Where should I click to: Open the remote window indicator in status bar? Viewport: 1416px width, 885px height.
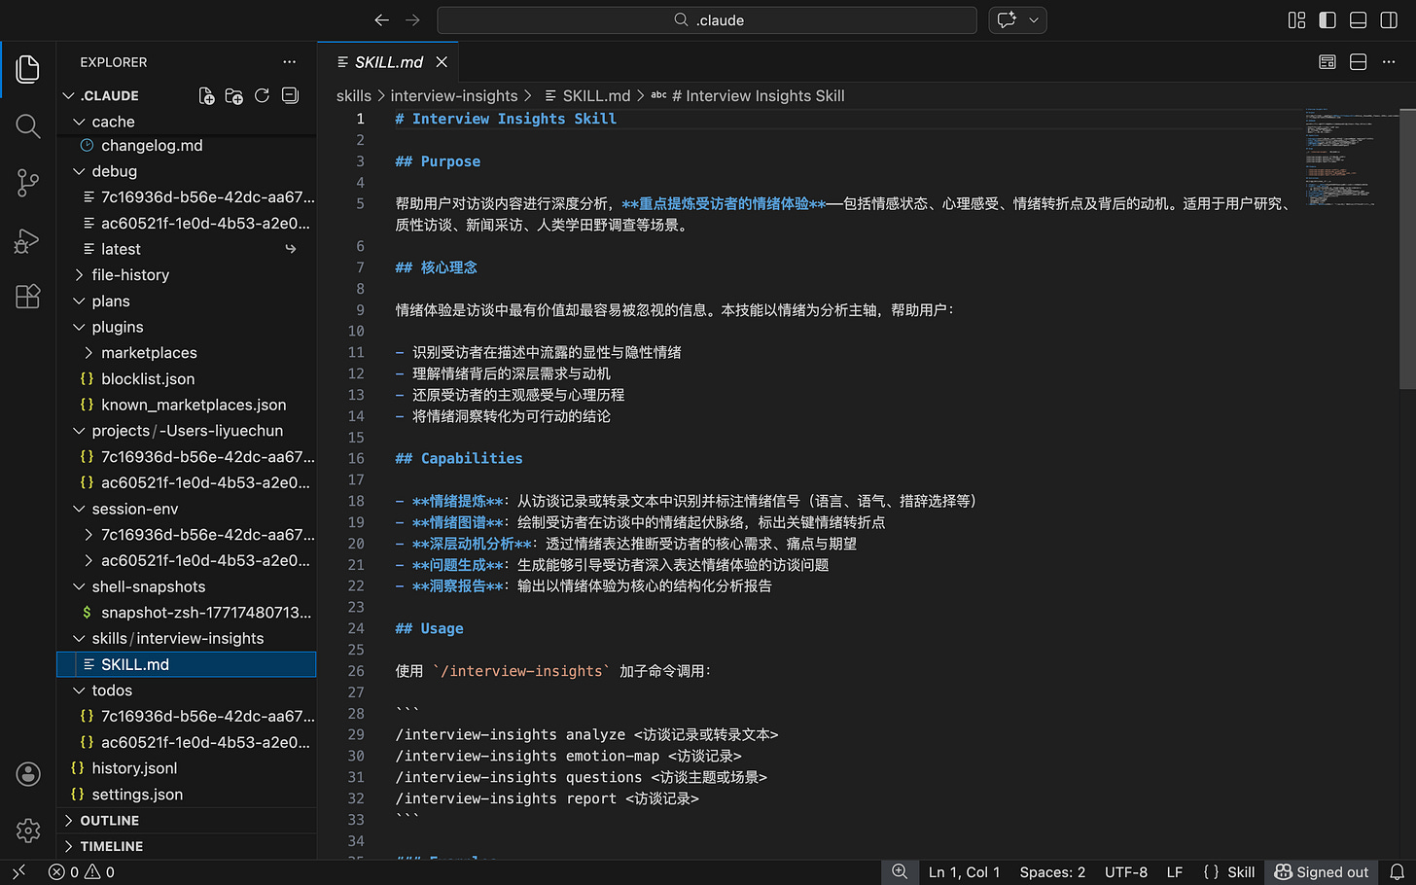click(x=18, y=872)
